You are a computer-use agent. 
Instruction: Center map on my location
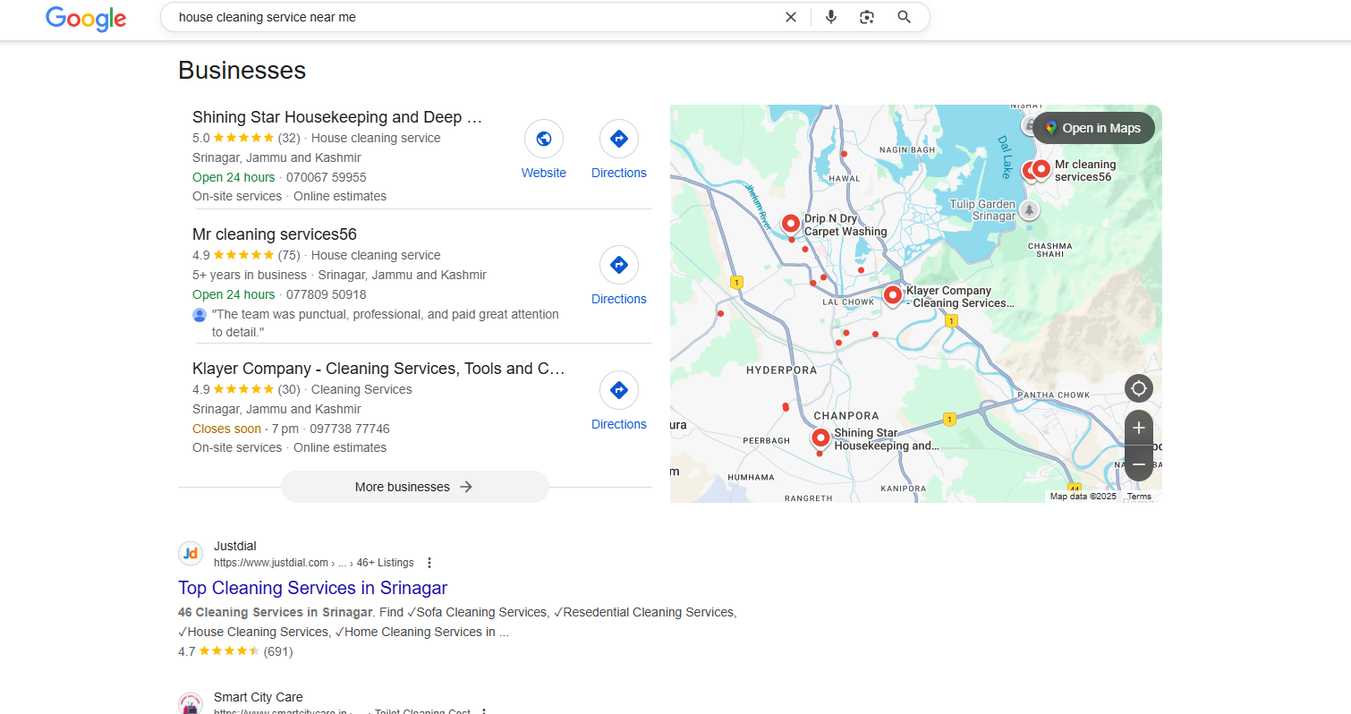click(x=1138, y=388)
